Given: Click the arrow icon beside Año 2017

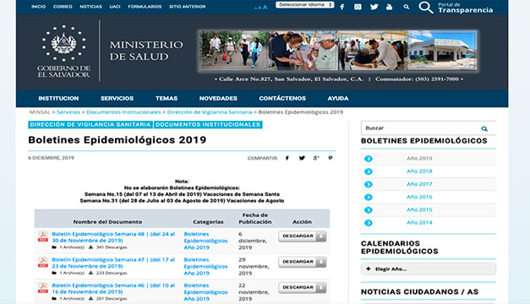Looking at the screenshot, I should pos(369,184).
